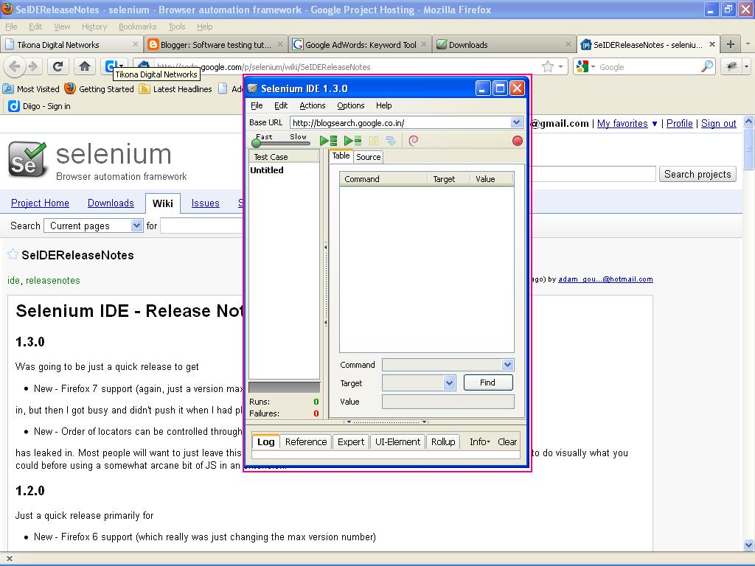This screenshot has width=755, height=566.
Task: Click the Firefox Back arrow button
Action: click(15, 66)
